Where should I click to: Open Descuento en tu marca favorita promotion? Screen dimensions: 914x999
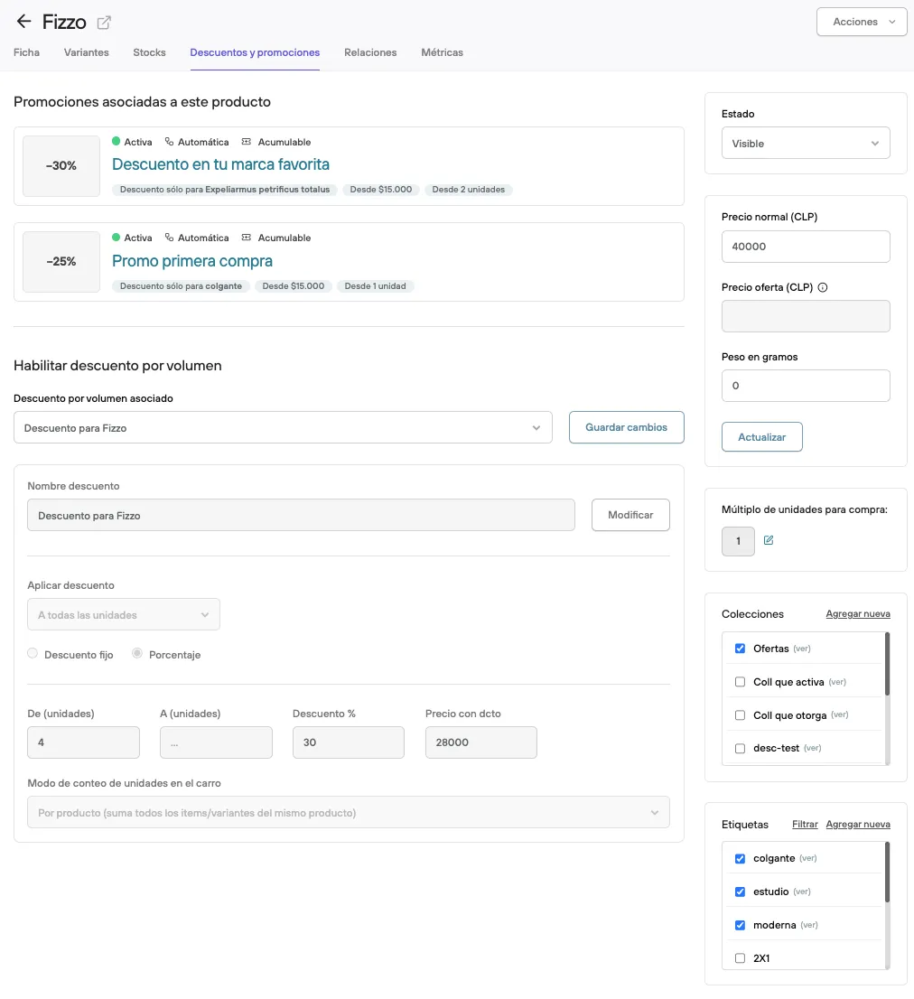(220, 164)
